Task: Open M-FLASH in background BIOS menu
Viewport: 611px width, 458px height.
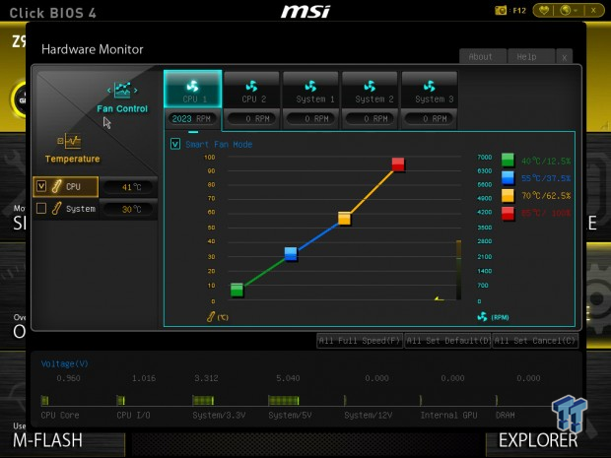Action: [47, 440]
